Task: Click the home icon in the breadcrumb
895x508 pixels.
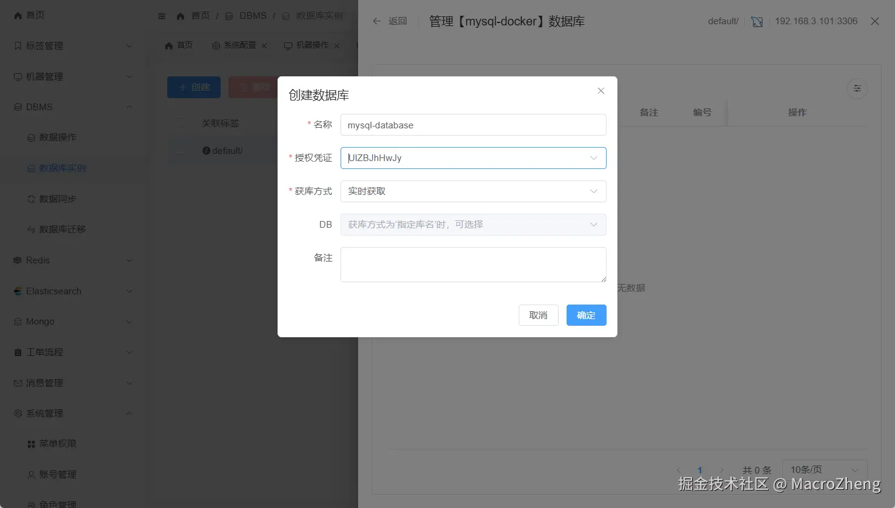Action: [180, 16]
